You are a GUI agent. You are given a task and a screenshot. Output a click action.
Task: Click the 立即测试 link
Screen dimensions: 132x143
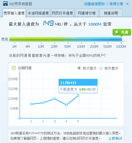point(115,138)
